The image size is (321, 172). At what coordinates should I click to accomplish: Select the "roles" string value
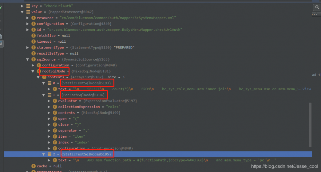[113, 107]
